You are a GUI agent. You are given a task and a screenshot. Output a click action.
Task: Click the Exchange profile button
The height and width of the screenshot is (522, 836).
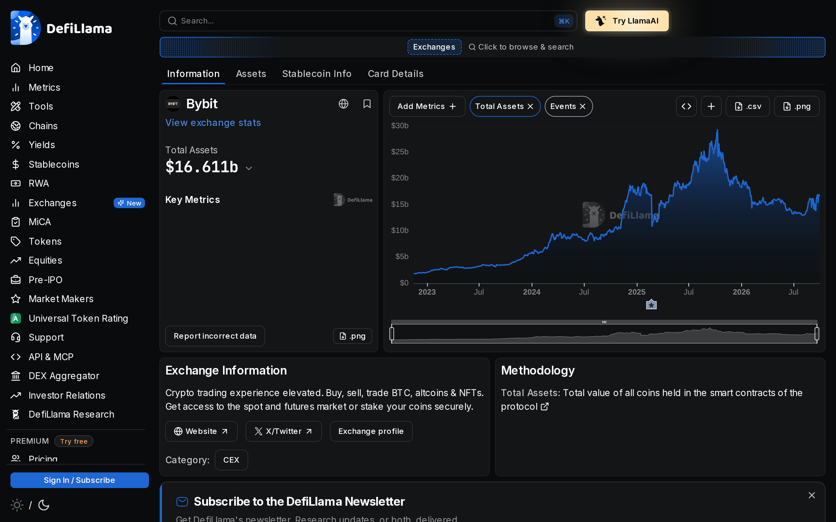point(371,431)
